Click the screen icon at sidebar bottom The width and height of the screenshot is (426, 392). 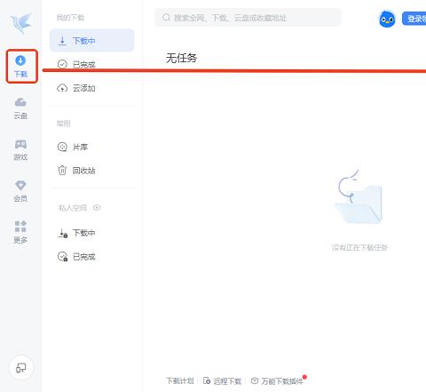[x=21, y=368]
